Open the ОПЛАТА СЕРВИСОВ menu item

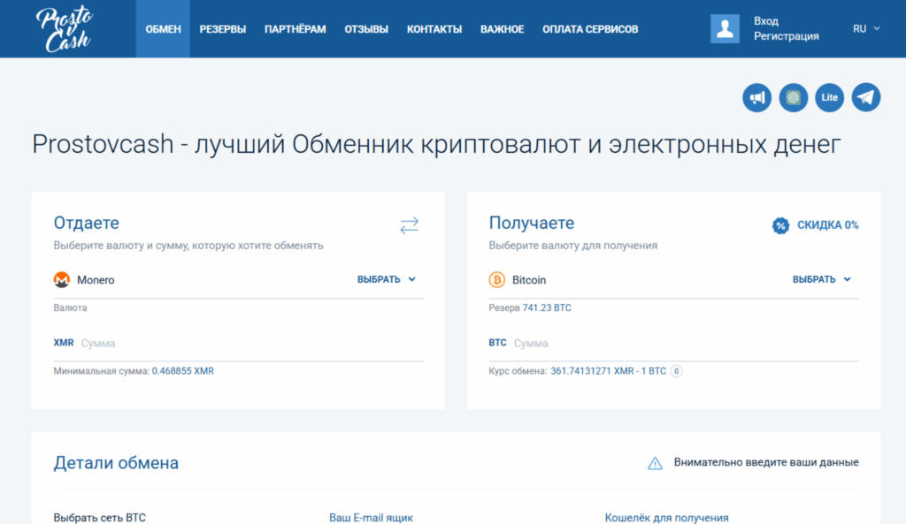(x=590, y=29)
